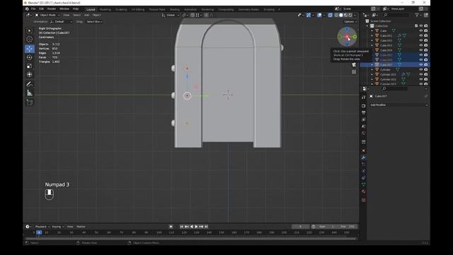Click the timeline Marker menu
The height and width of the screenshot is (255, 453).
click(81, 227)
